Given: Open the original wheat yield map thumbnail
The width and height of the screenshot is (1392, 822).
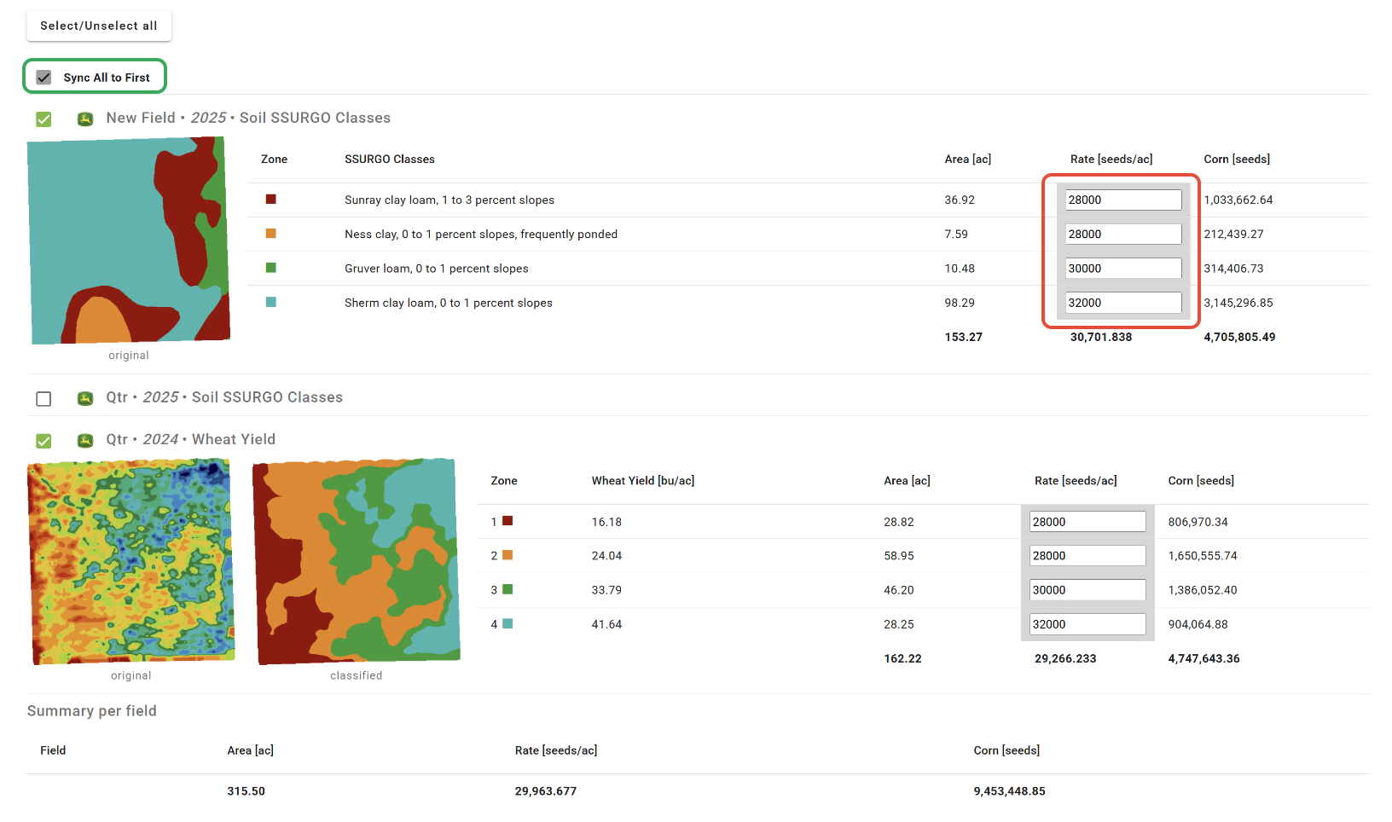Looking at the screenshot, I should coord(131,561).
